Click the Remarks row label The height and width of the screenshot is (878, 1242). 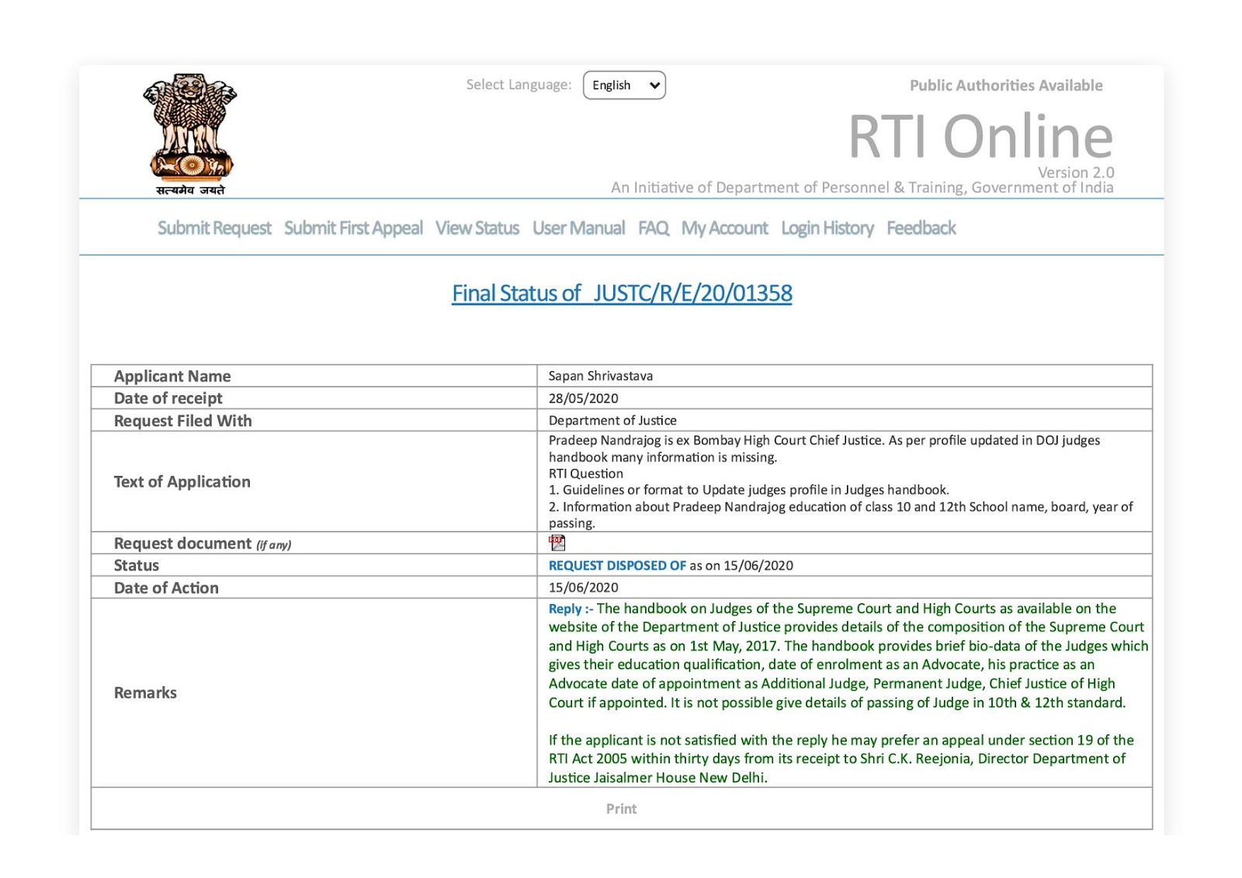click(145, 692)
